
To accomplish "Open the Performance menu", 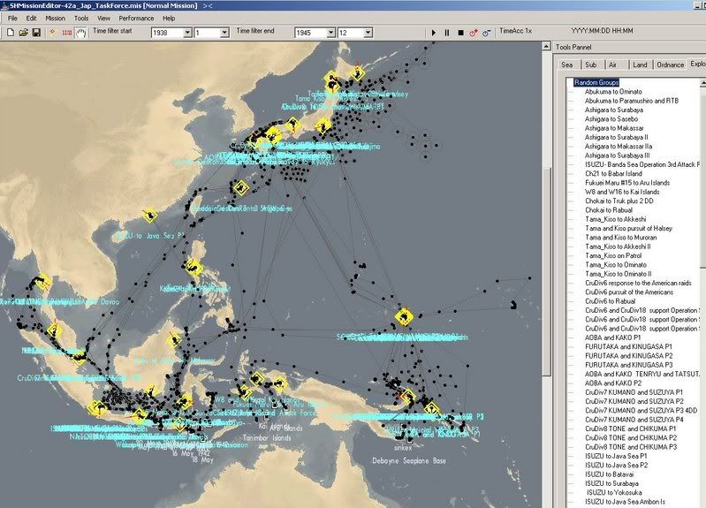I will tap(136, 19).
